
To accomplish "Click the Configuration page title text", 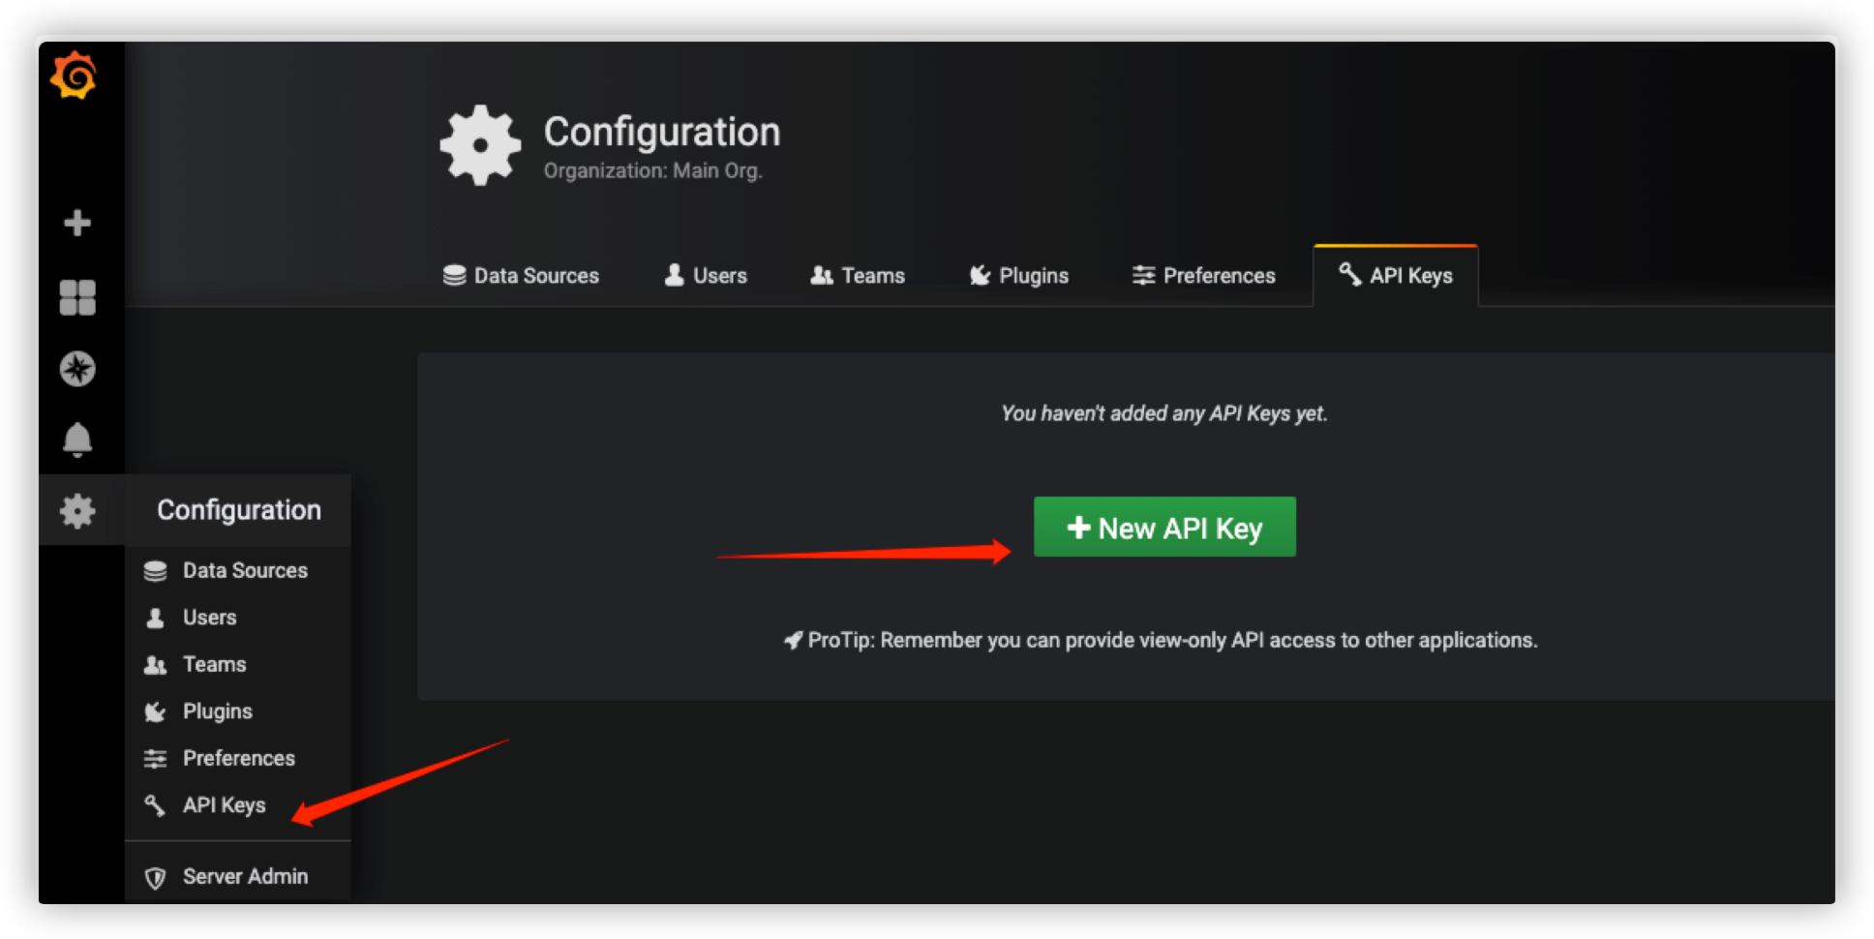I will tap(662, 132).
